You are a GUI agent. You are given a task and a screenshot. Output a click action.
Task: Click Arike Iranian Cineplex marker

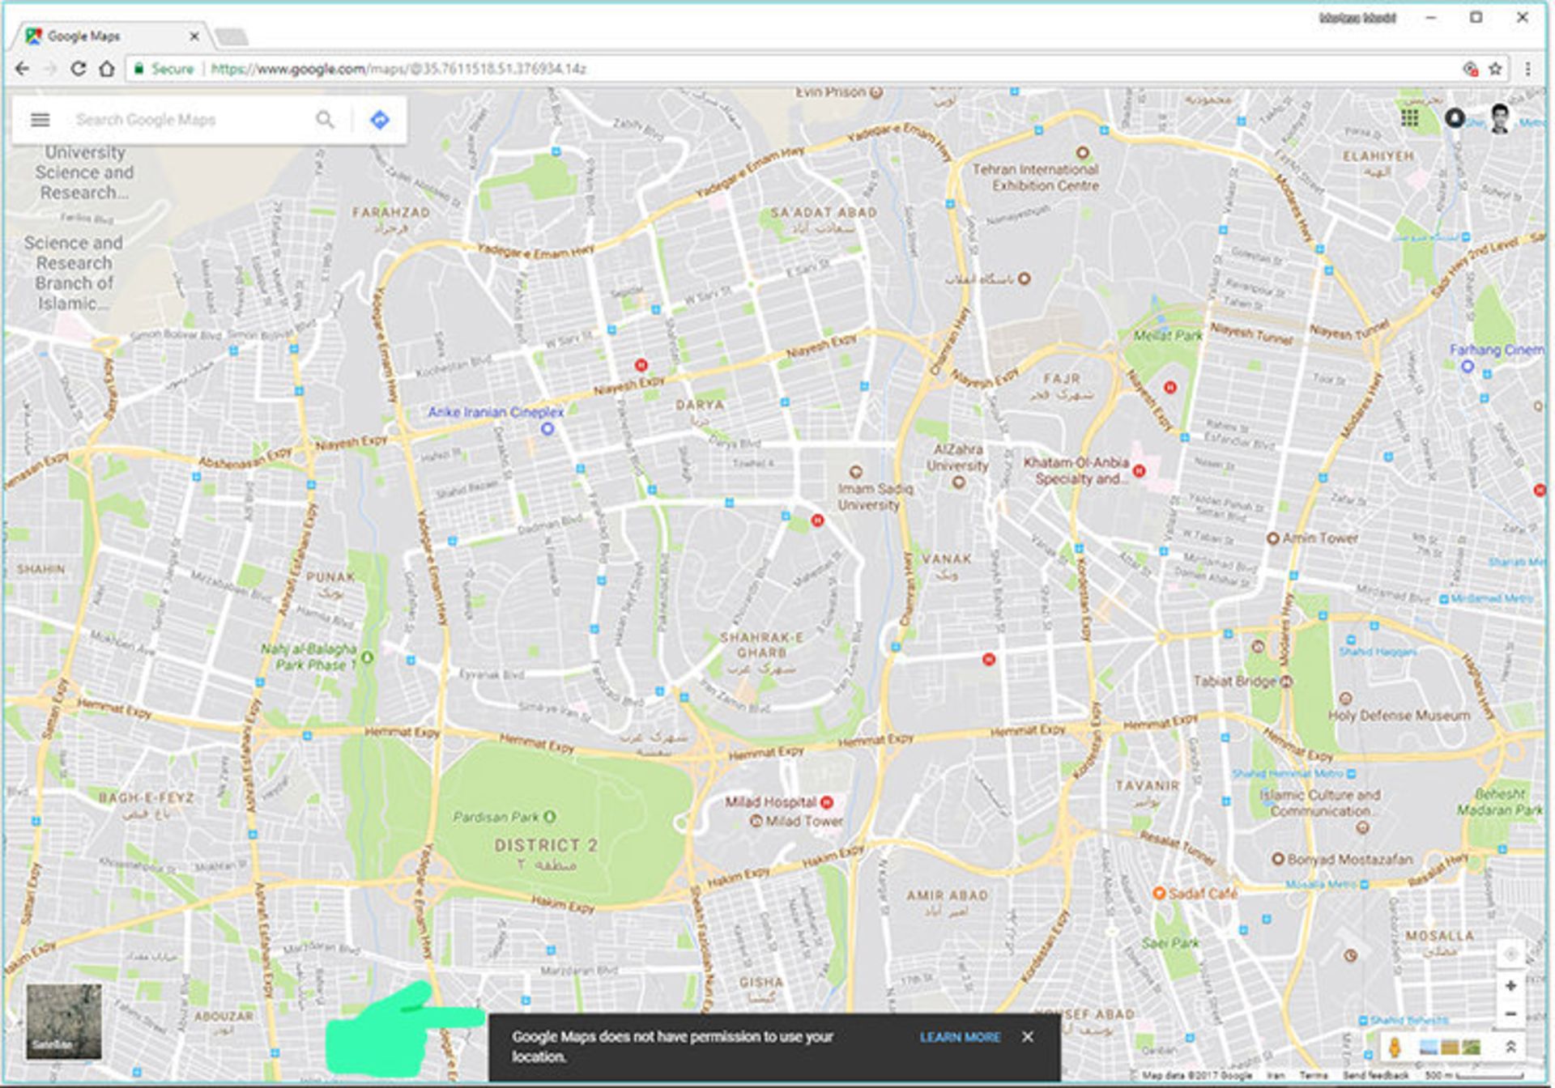point(547,428)
